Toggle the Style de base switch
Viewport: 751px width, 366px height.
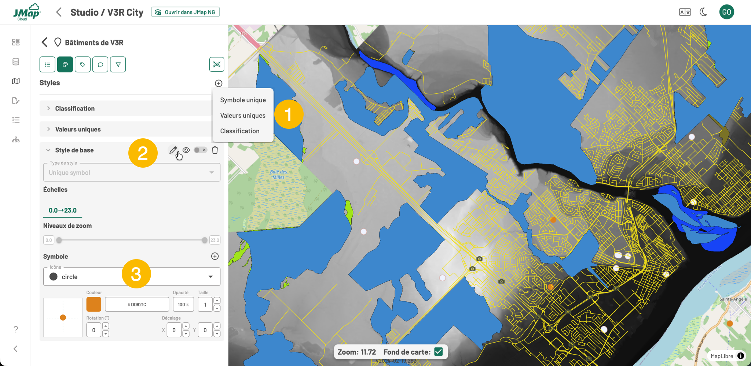tap(200, 150)
